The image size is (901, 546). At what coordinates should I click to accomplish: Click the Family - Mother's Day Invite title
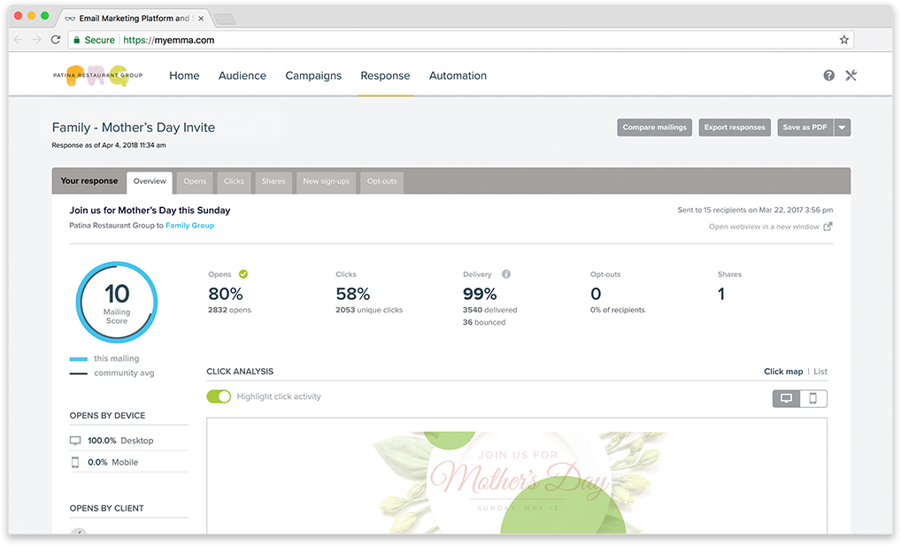pyautogui.click(x=134, y=127)
